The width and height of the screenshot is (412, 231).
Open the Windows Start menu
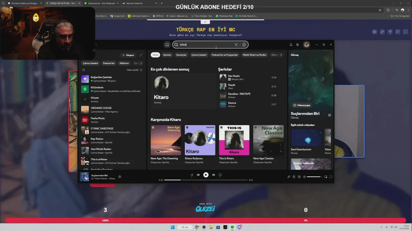[x=173, y=227]
